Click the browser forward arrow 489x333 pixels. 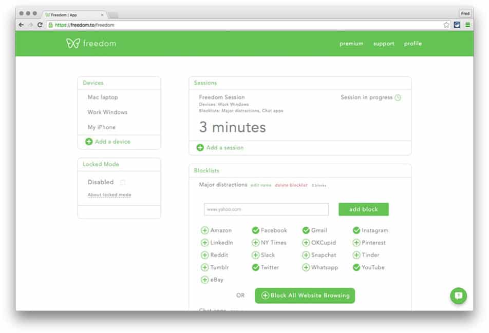click(31, 25)
